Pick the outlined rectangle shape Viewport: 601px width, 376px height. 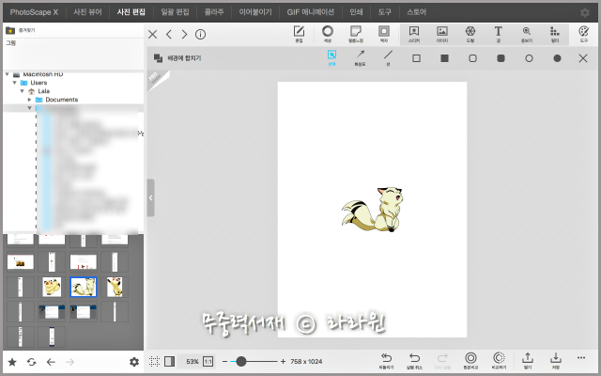coord(416,58)
